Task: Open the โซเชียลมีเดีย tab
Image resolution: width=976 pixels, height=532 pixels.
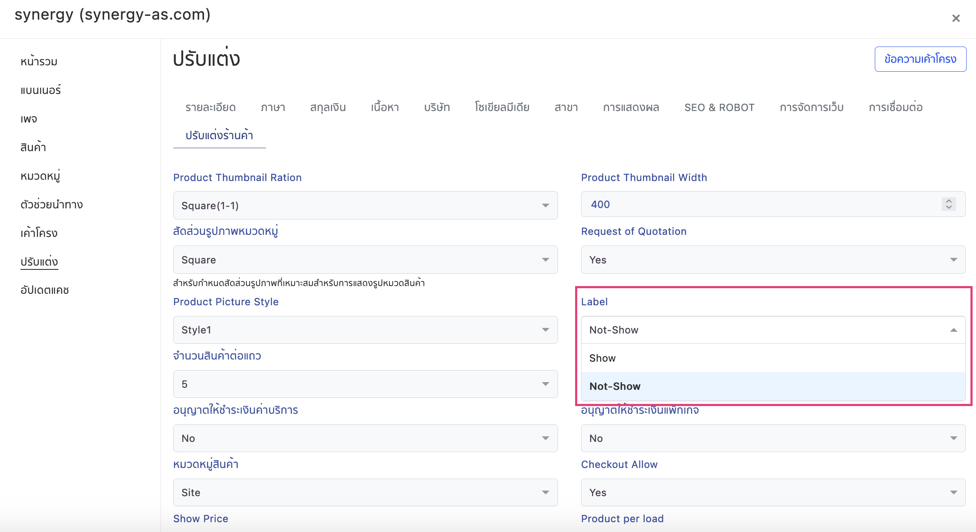Action: [502, 107]
